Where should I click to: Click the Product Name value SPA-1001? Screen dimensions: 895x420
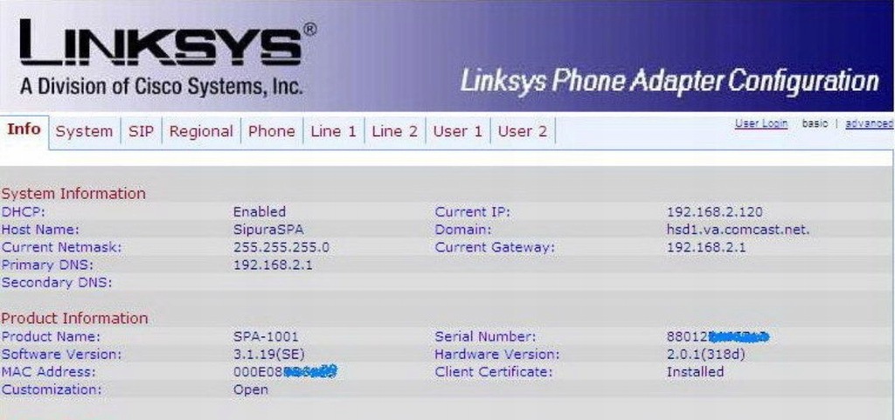coord(266,337)
